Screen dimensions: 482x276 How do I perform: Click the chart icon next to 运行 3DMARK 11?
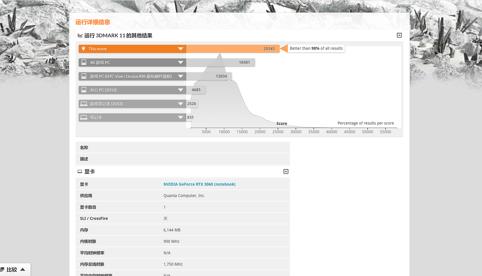click(x=80, y=36)
